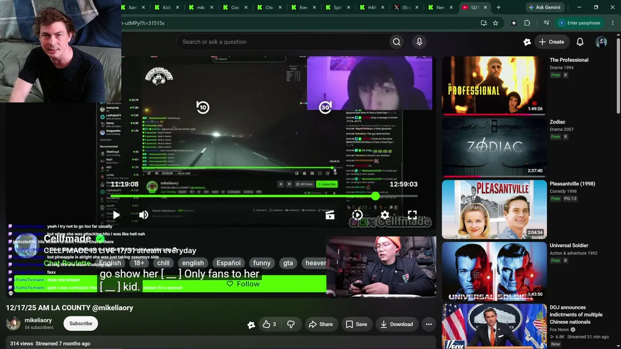This screenshot has width=621, height=349.
Task: Save the video to a playlist
Action: [x=356, y=324]
